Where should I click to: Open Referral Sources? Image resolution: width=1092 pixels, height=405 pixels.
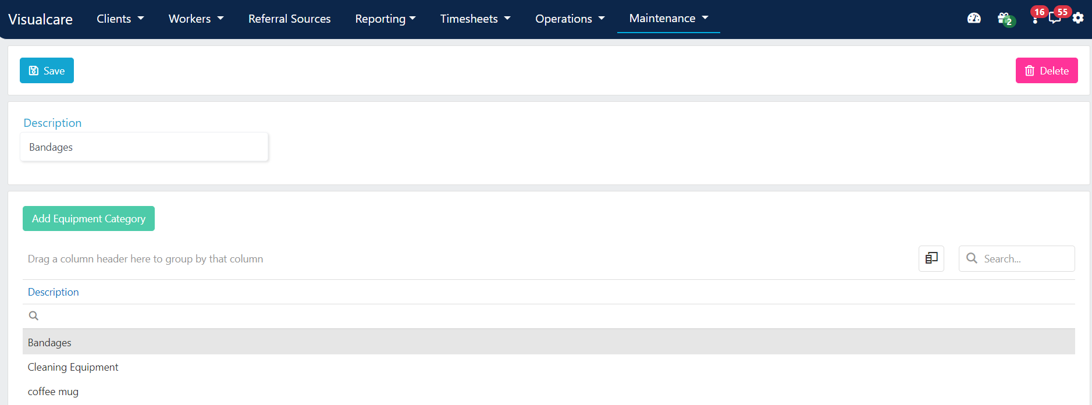(289, 19)
